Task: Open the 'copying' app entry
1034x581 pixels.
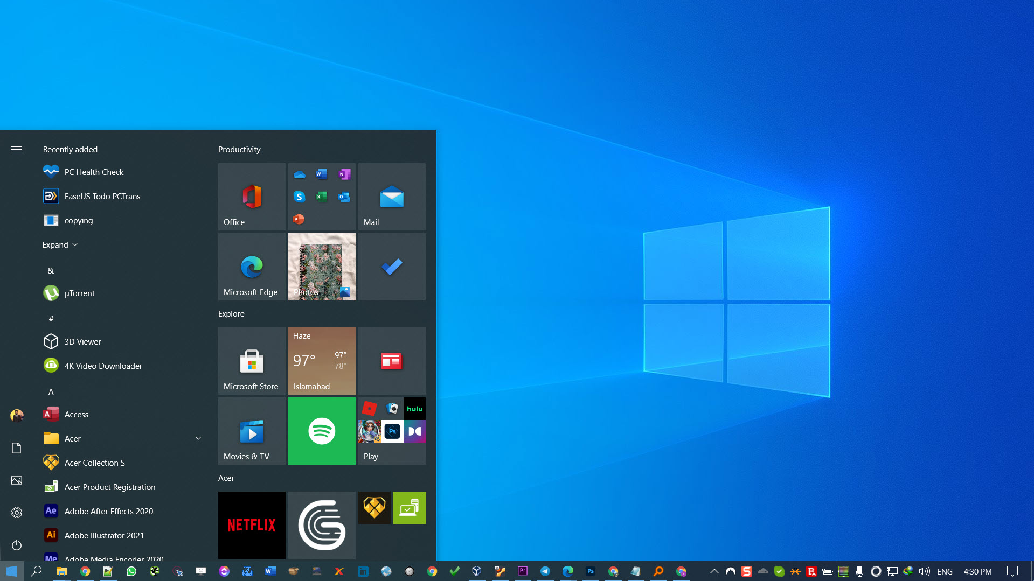Action: pyautogui.click(x=123, y=221)
